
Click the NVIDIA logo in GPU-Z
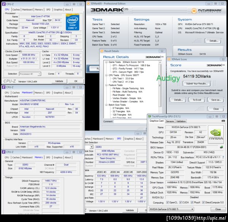point(216,134)
